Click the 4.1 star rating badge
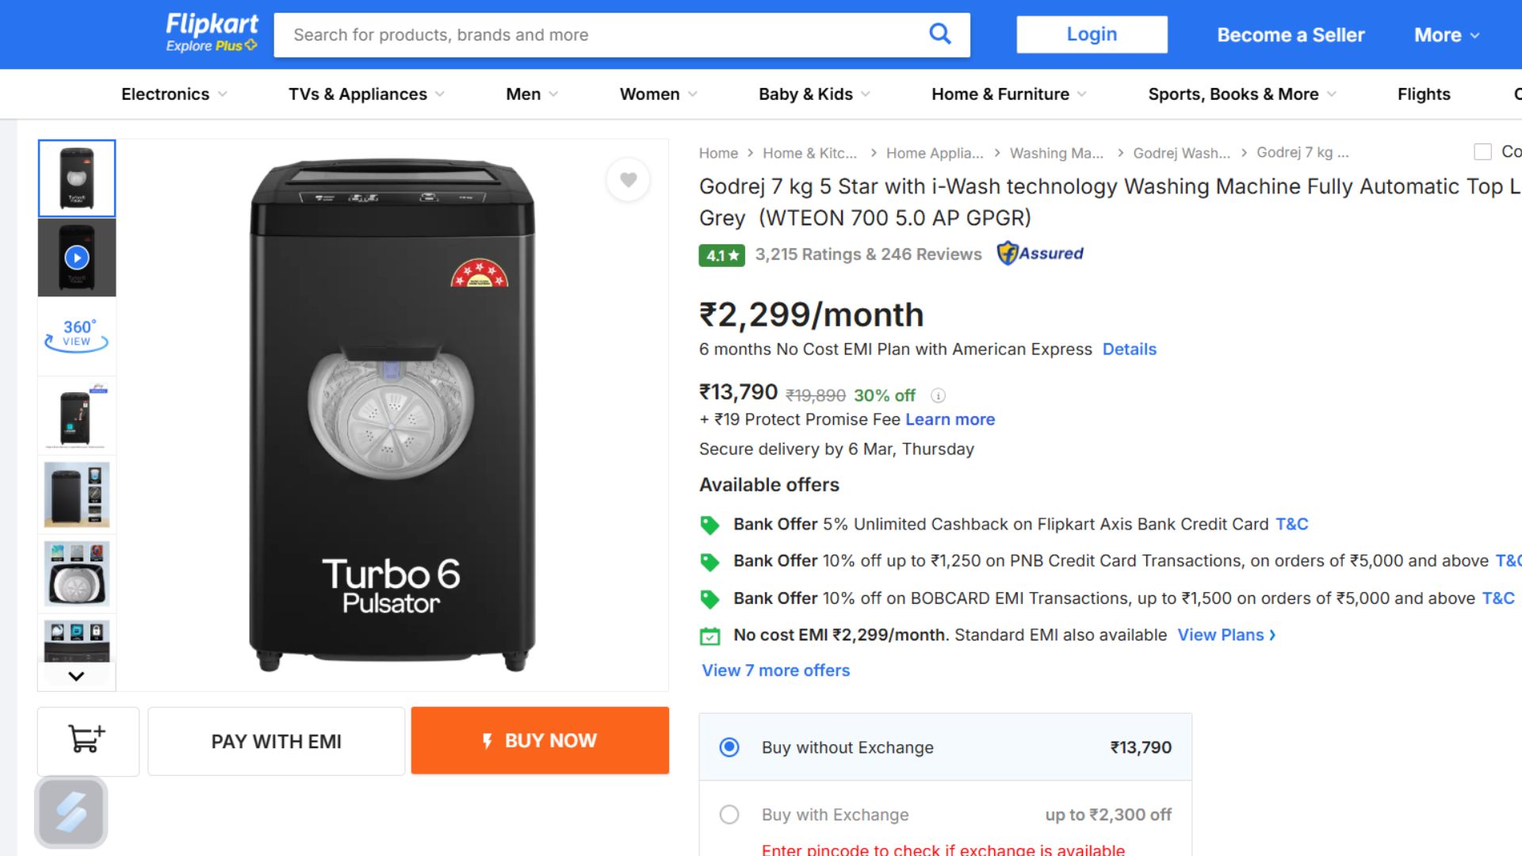1522x856 pixels. [x=721, y=255]
